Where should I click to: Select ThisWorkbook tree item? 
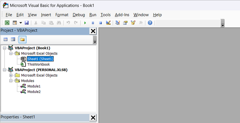point(38,64)
